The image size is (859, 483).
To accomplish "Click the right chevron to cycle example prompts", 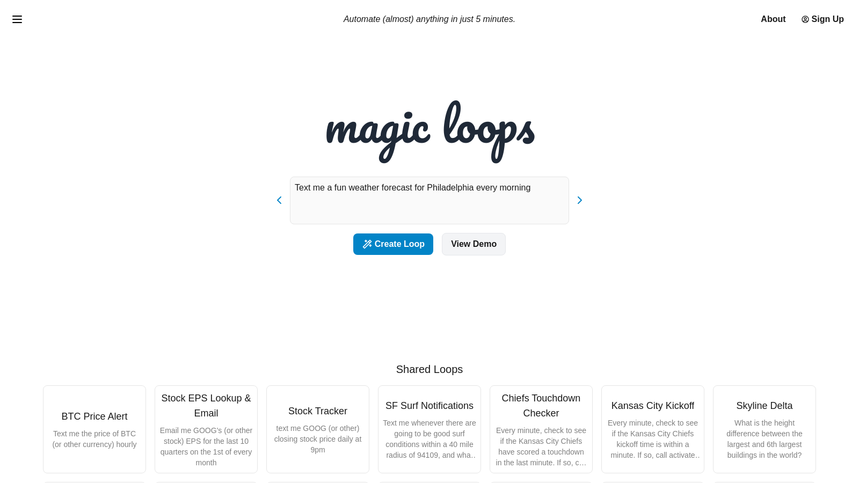I will [580, 200].
